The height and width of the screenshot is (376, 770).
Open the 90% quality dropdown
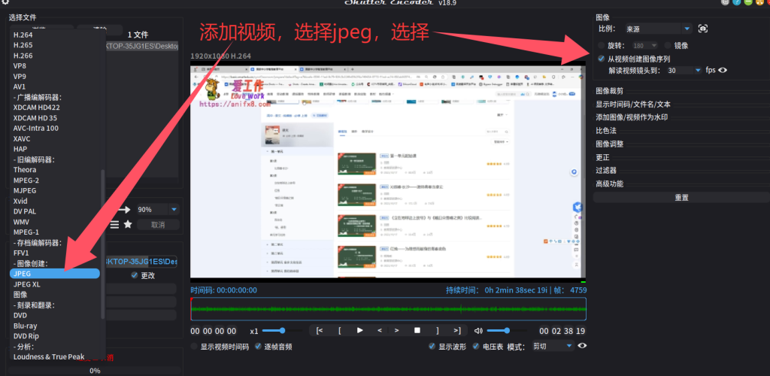point(158,210)
